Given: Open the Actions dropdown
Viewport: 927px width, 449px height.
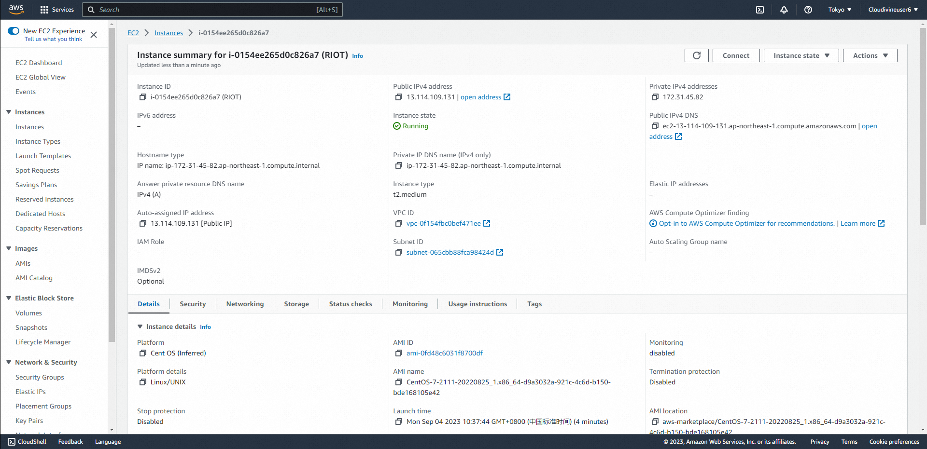Looking at the screenshot, I should point(870,55).
